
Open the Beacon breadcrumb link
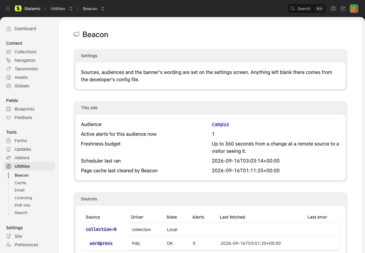[x=90, y=9]
